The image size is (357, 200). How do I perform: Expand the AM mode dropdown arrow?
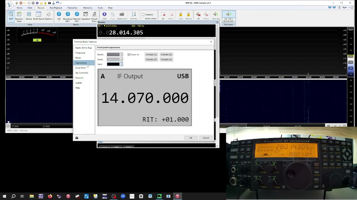pos(59,21)
